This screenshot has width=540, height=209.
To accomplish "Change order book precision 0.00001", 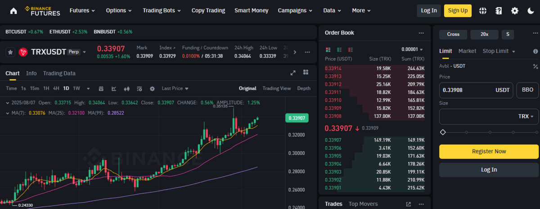I will click(413, 49).
